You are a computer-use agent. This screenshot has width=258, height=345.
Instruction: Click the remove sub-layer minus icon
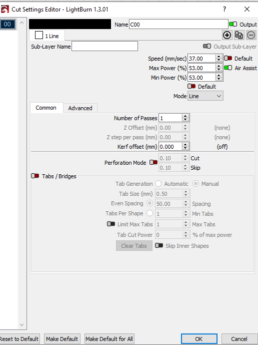251,35
